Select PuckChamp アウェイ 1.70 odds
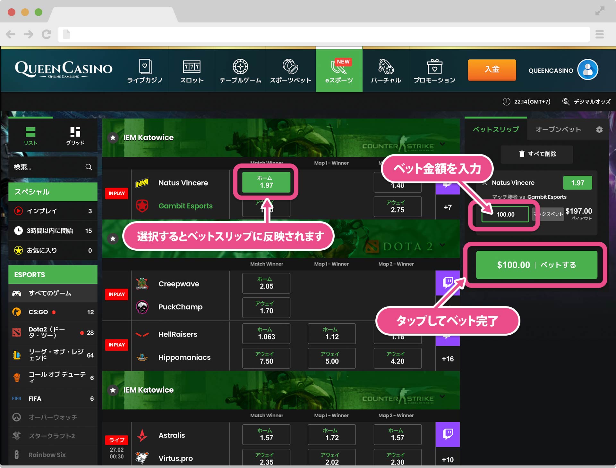 [x=266, y=308]
